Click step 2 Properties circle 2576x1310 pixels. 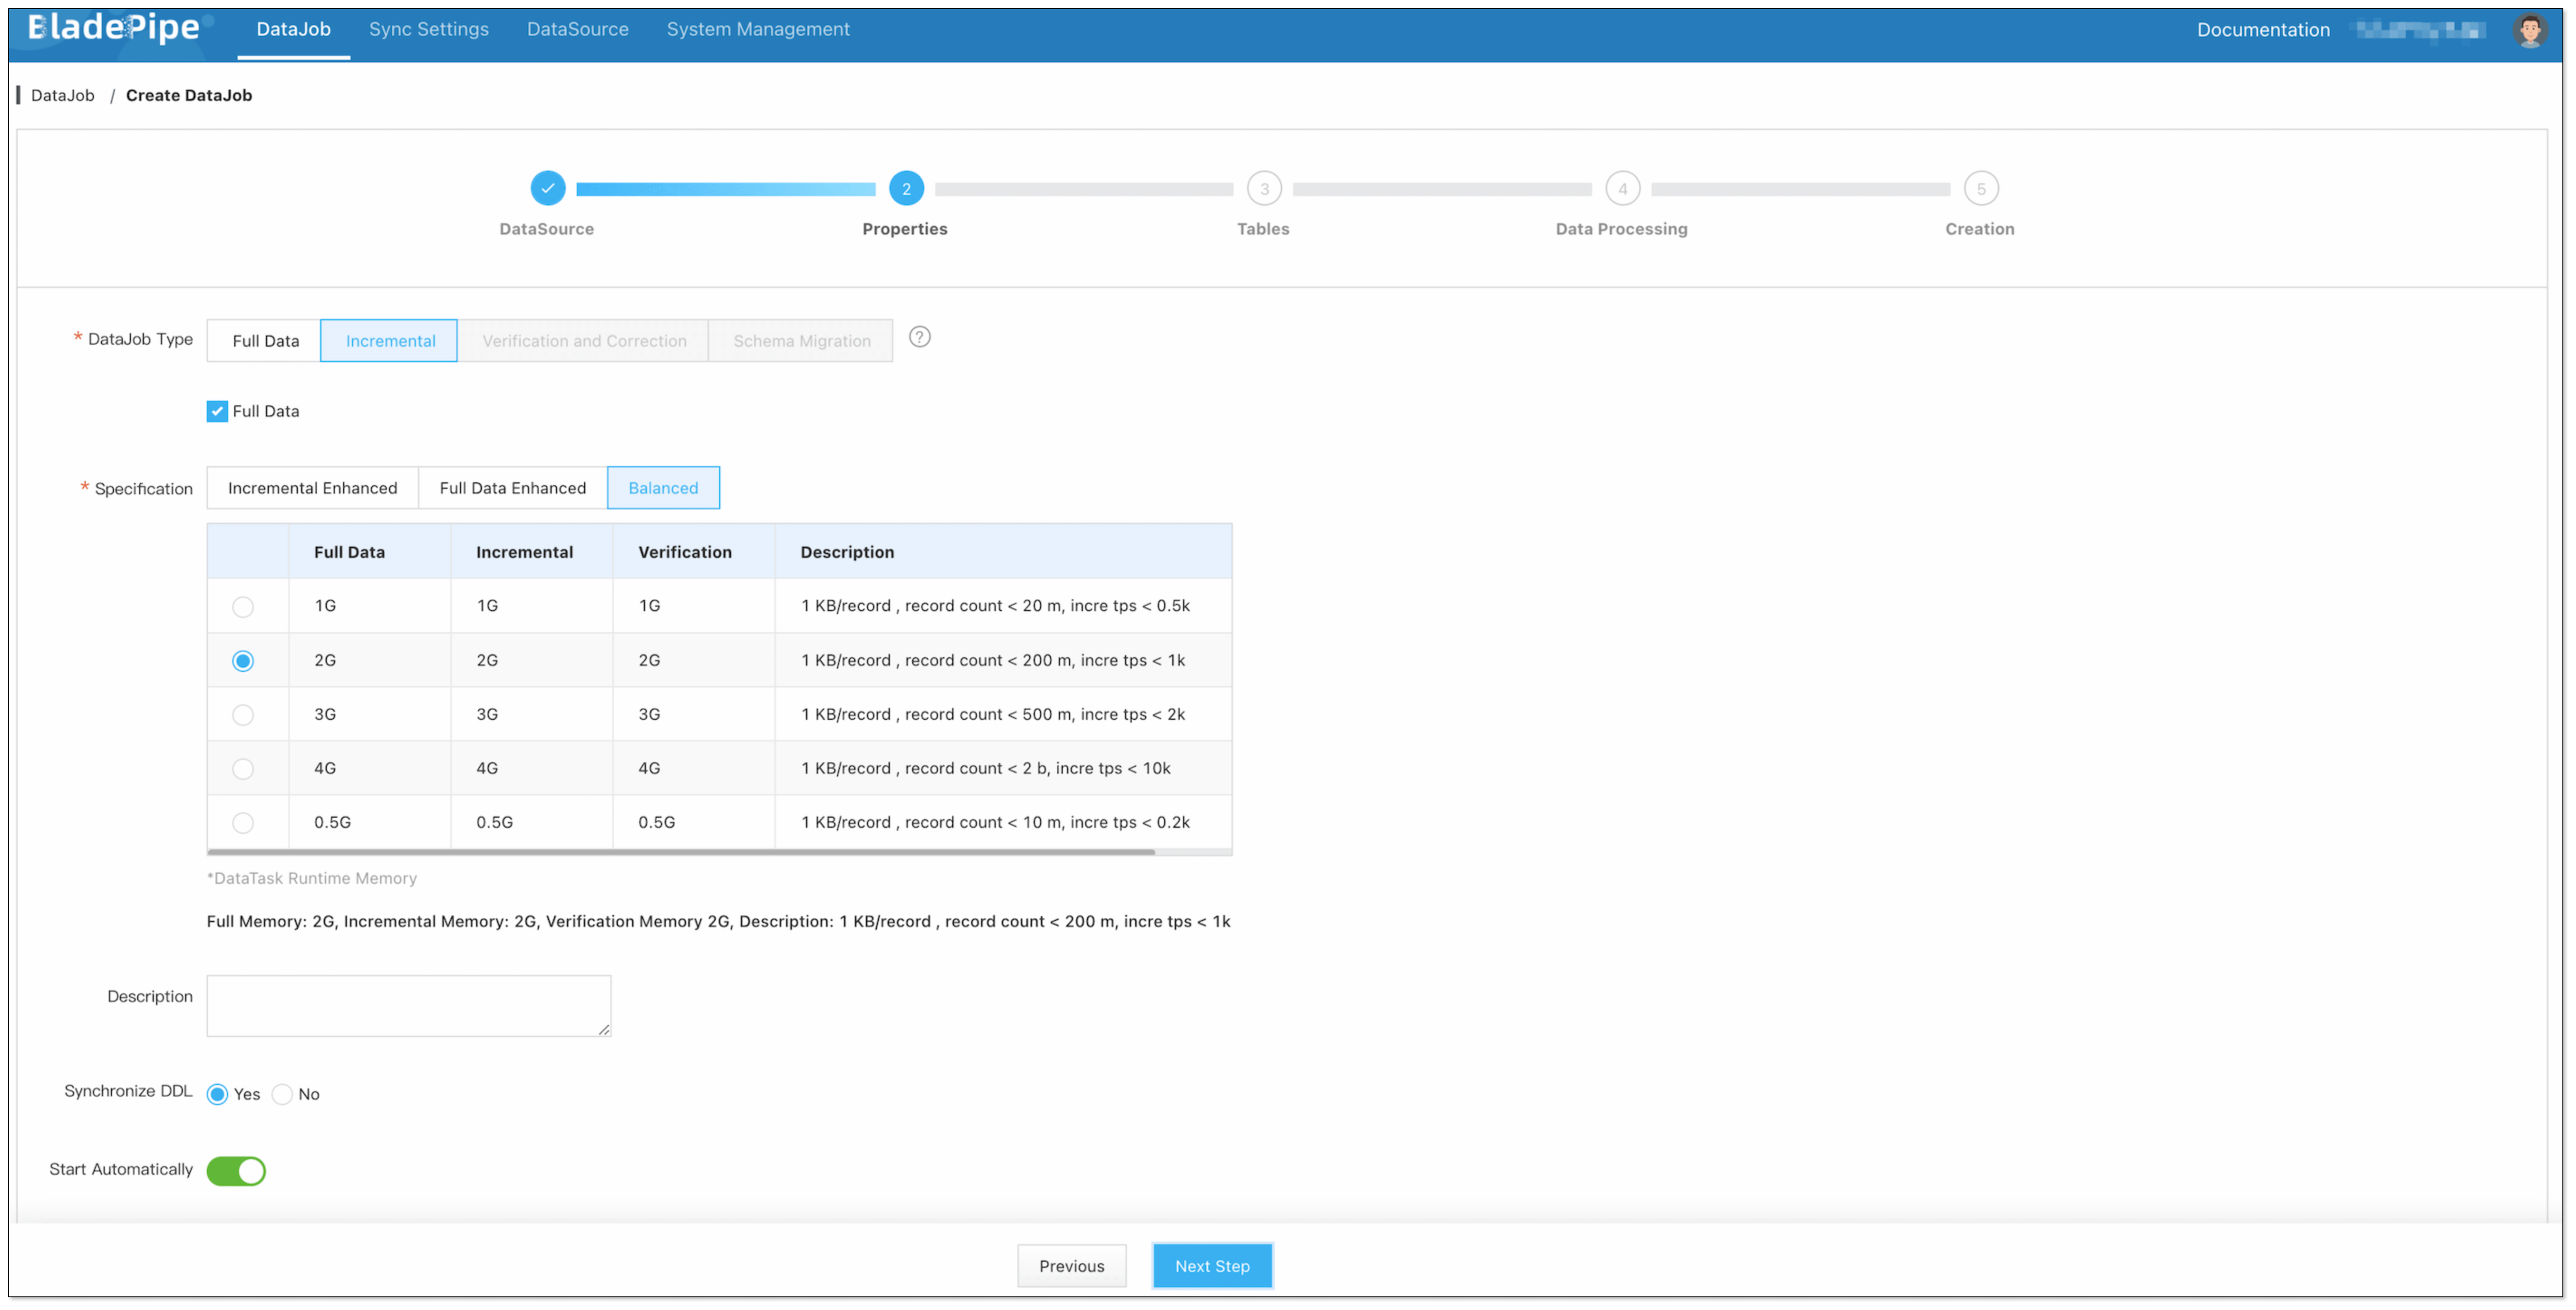point(906,188)
